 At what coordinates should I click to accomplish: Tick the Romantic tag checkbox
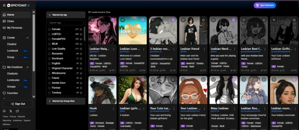pyautogui.click(x=49, y=54)
